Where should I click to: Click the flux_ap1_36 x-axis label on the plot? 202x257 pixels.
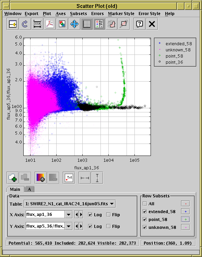point(87,168)
